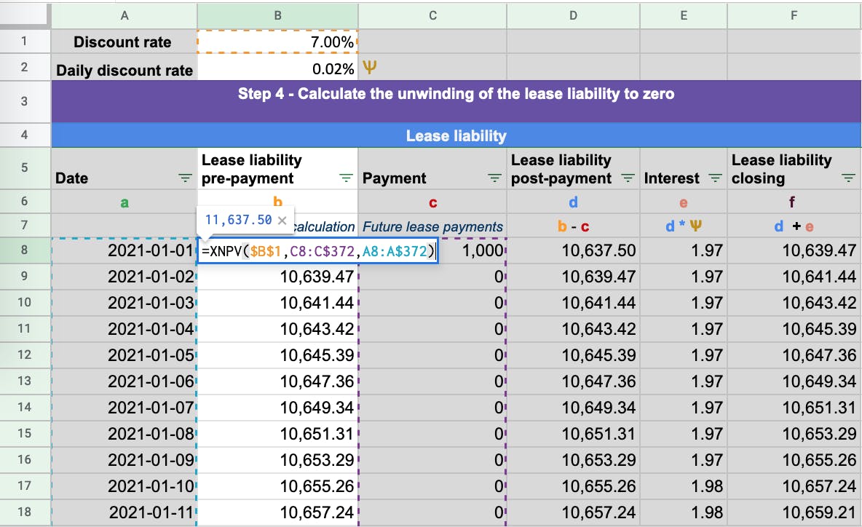Open the filter icon on the Payment column
The image size is (862, 527).
click(495, 177)
